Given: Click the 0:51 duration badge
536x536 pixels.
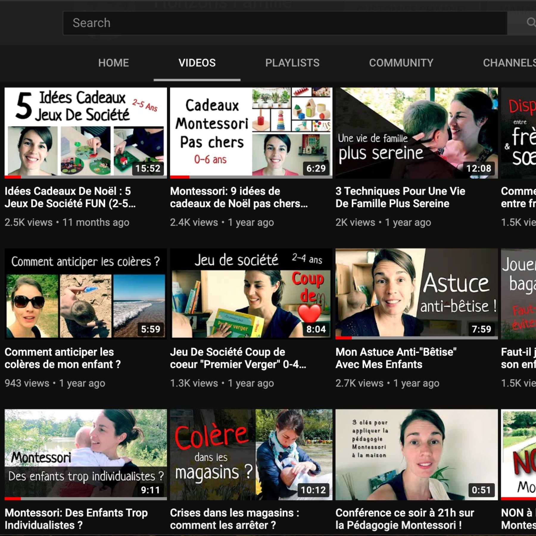Looking at the screenshot, I should (481, 490).
